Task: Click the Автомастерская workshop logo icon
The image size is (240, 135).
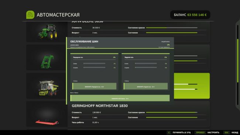Action: click(30, 15)
